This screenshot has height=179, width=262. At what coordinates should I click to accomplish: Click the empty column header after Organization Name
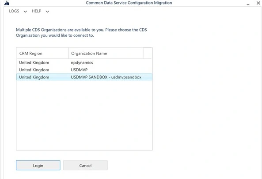pos(148,53)
